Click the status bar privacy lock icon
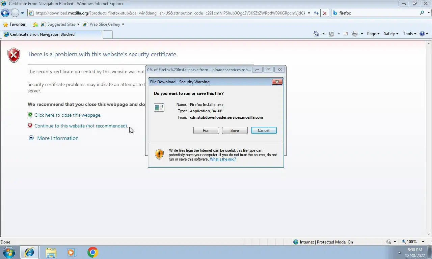This screenshot has height=259, width=432. [x=389, y=242]
